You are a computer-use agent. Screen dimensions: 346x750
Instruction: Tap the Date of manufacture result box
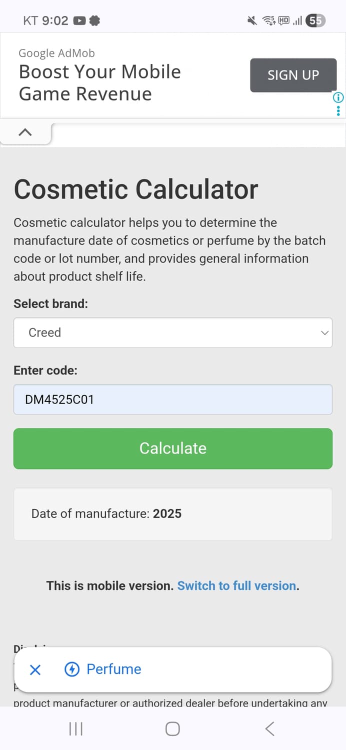[x=173, y=514]
